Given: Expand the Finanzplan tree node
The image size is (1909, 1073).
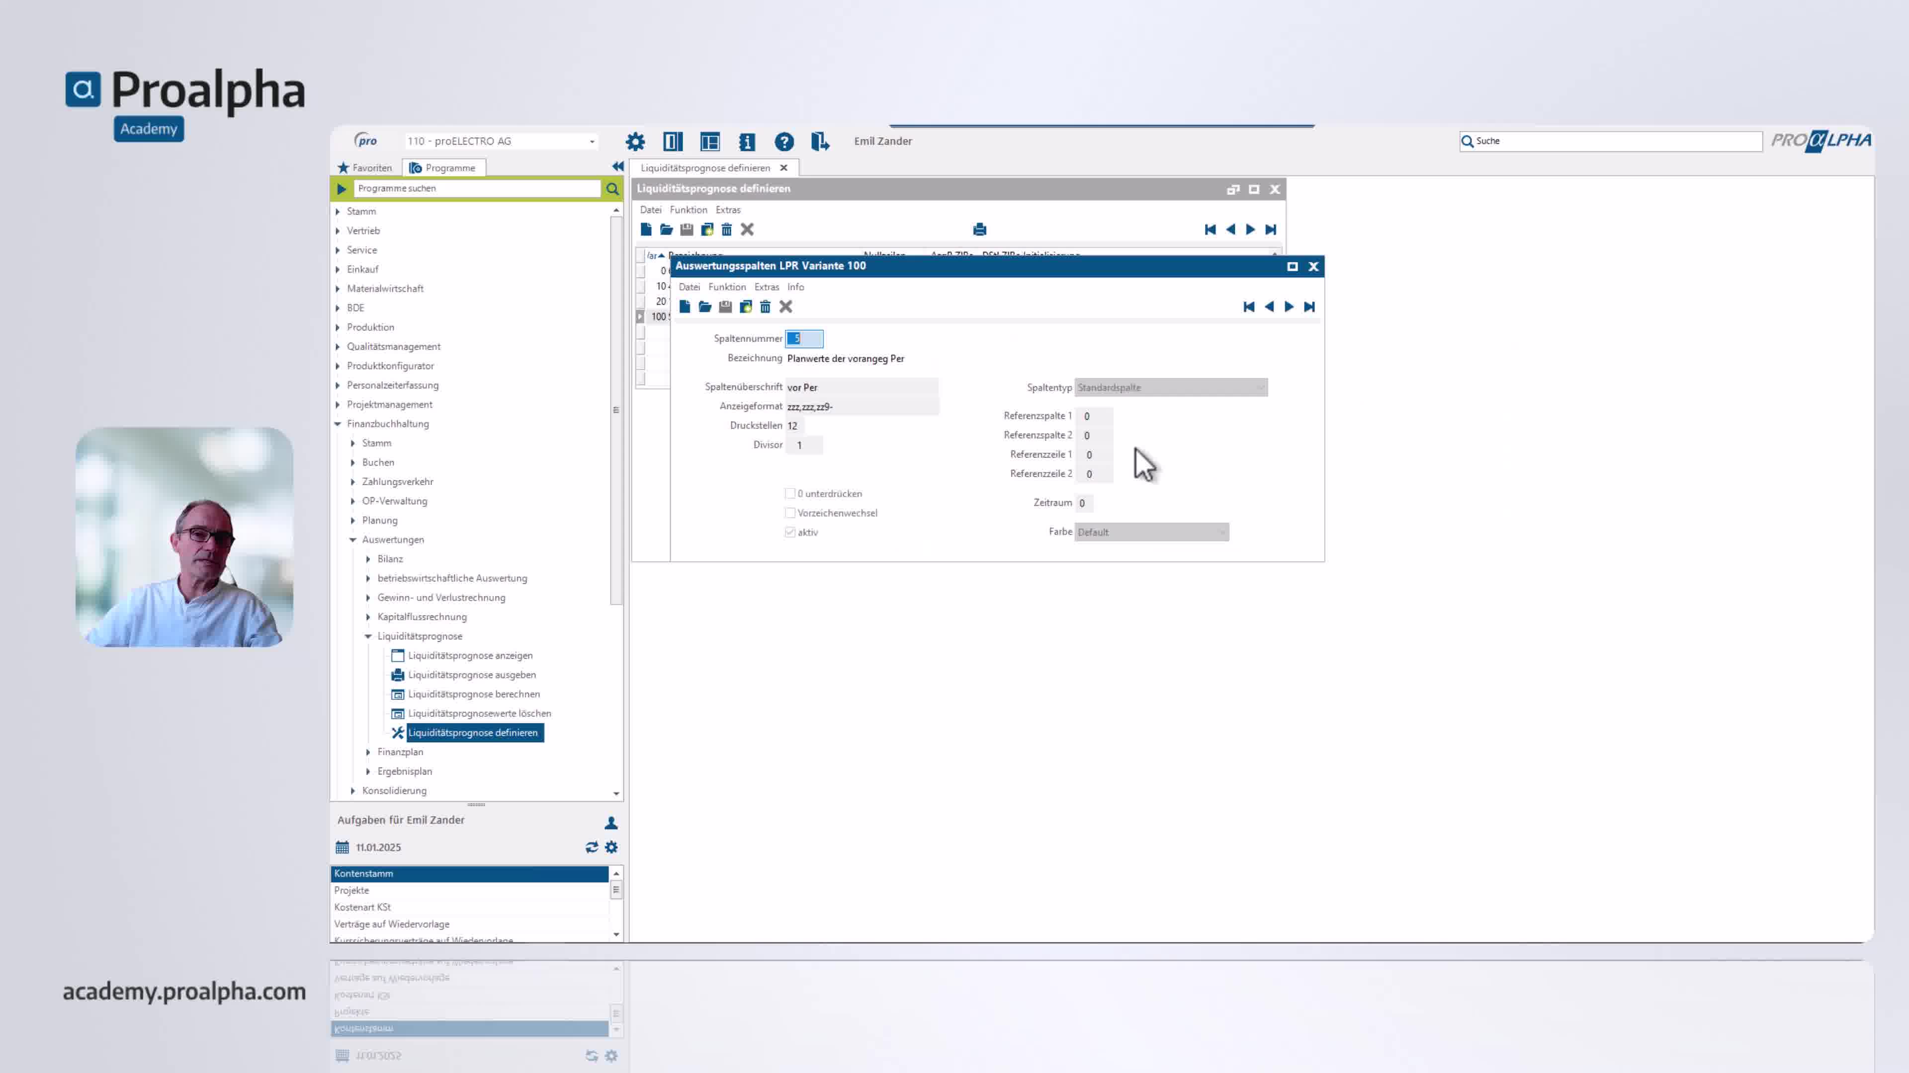Looking at the screenshot, I should click(368, 752).
